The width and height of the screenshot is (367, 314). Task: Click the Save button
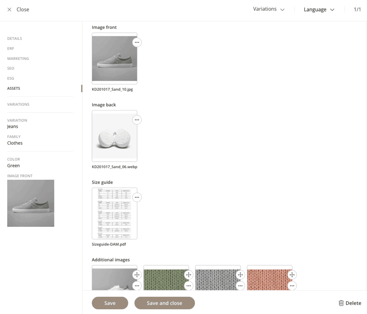click(110, 303)
